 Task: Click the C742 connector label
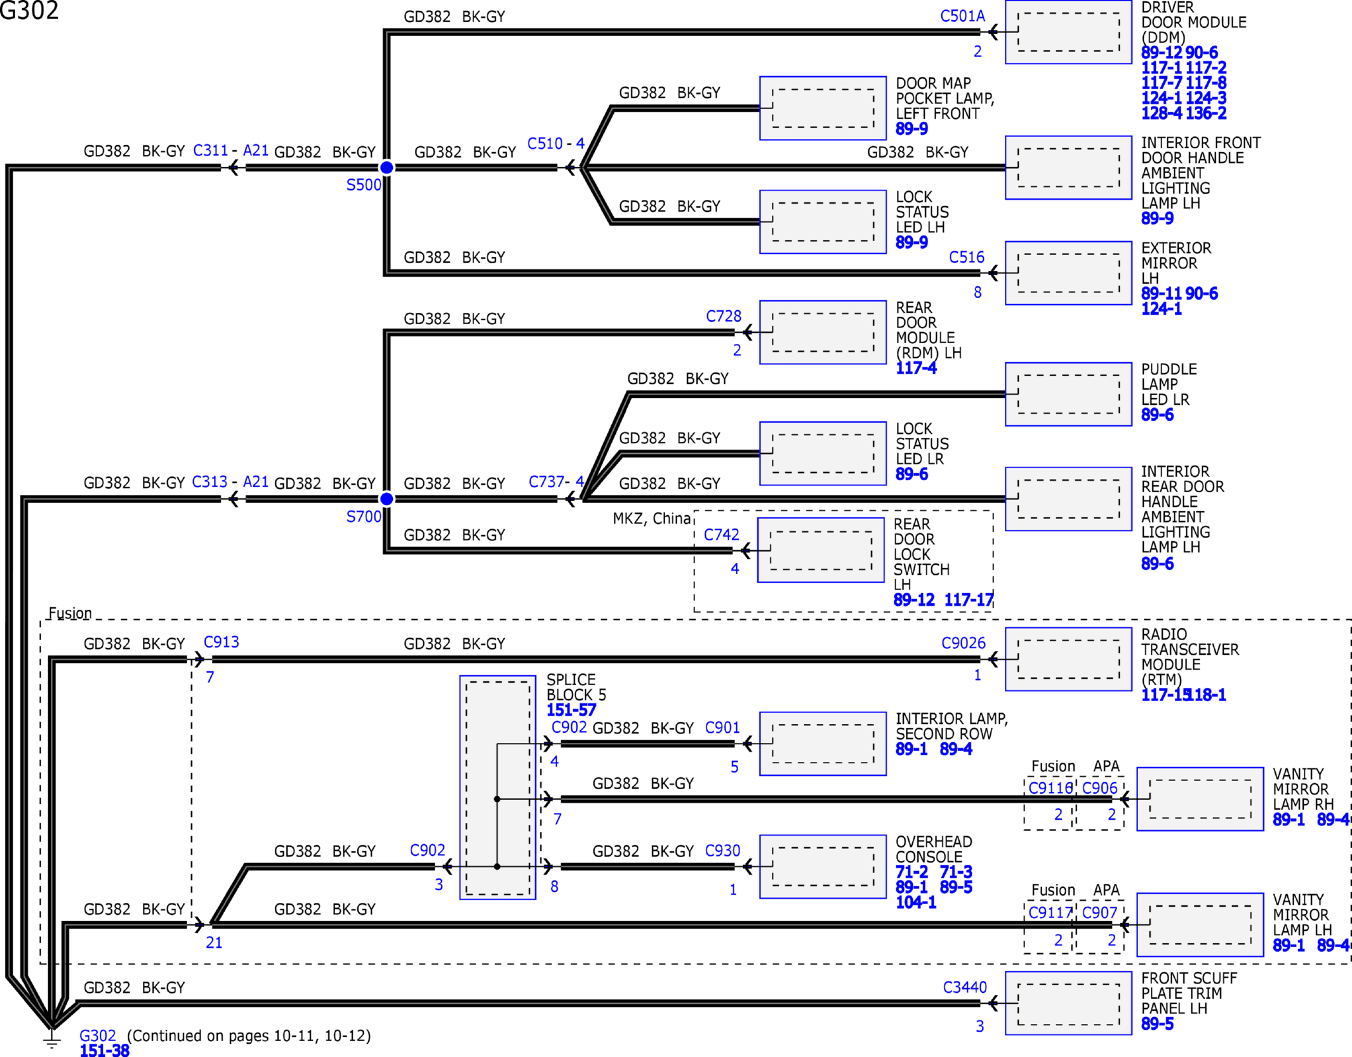[722, 535]
